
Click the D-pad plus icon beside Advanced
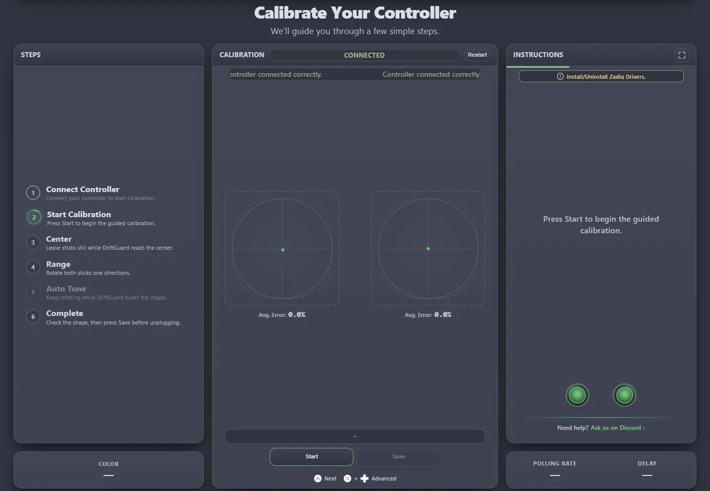365,478
